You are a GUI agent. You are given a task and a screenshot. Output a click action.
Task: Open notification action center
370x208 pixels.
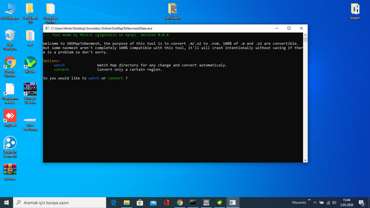(x=361, y=203)
